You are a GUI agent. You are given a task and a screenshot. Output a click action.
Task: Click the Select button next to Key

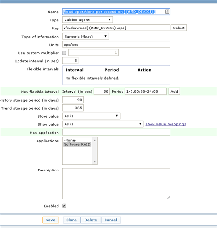(179, 28)
